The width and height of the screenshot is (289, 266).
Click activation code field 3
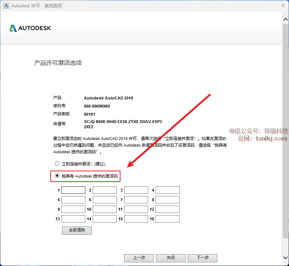136,190
